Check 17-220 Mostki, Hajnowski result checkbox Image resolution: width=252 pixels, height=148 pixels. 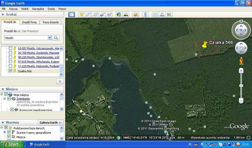(x=10, y=66)
